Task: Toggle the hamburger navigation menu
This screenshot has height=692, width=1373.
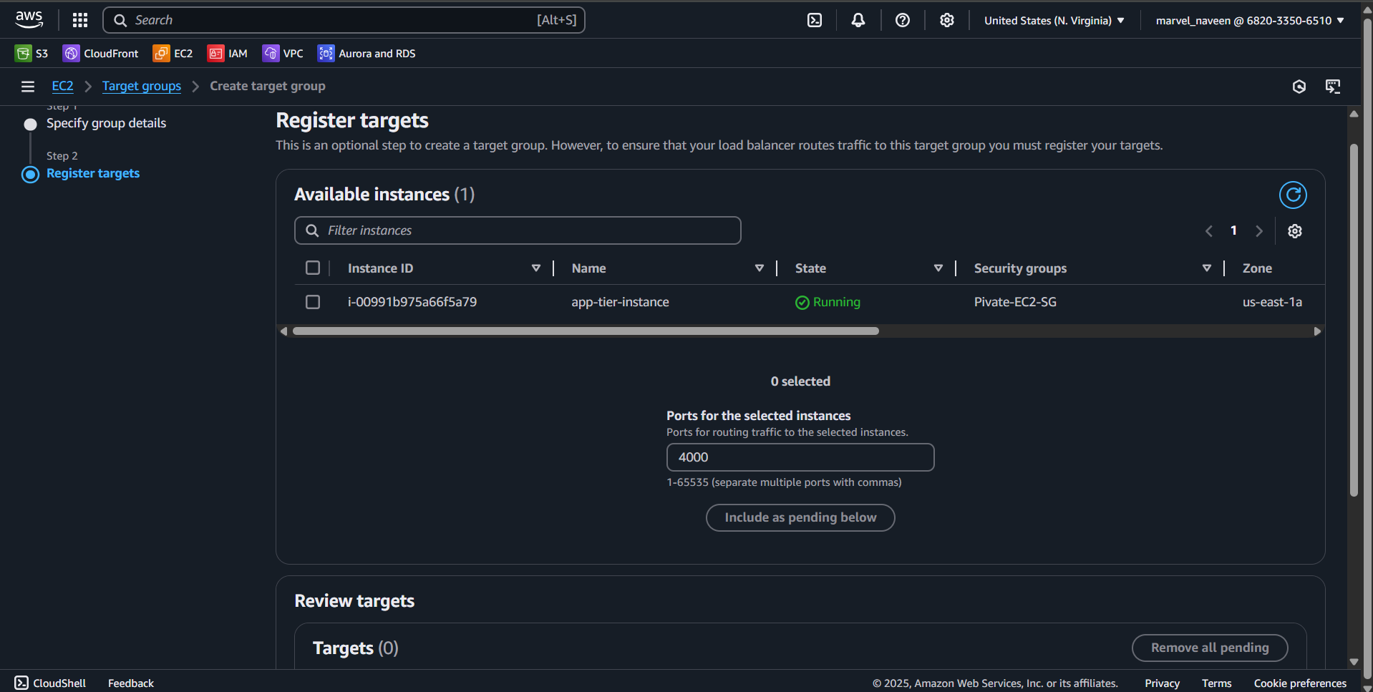Action: [28, 87]
